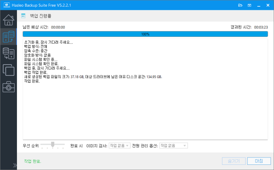Select the Backup sidebar icon
The height and width of the screenshot is (170, 274).
(8, 37)
